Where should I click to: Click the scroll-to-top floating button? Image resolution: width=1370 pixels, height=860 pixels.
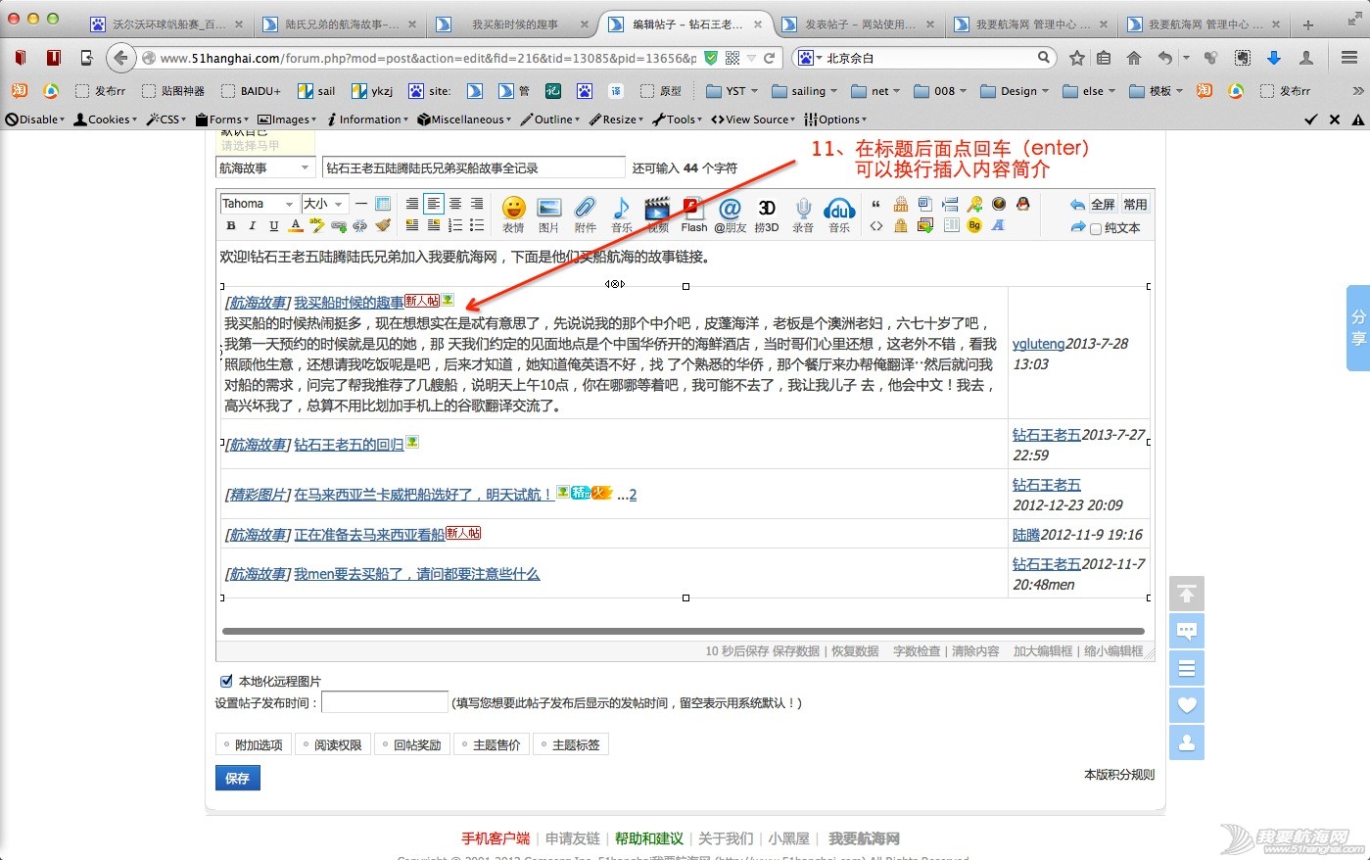point(1187,595)
